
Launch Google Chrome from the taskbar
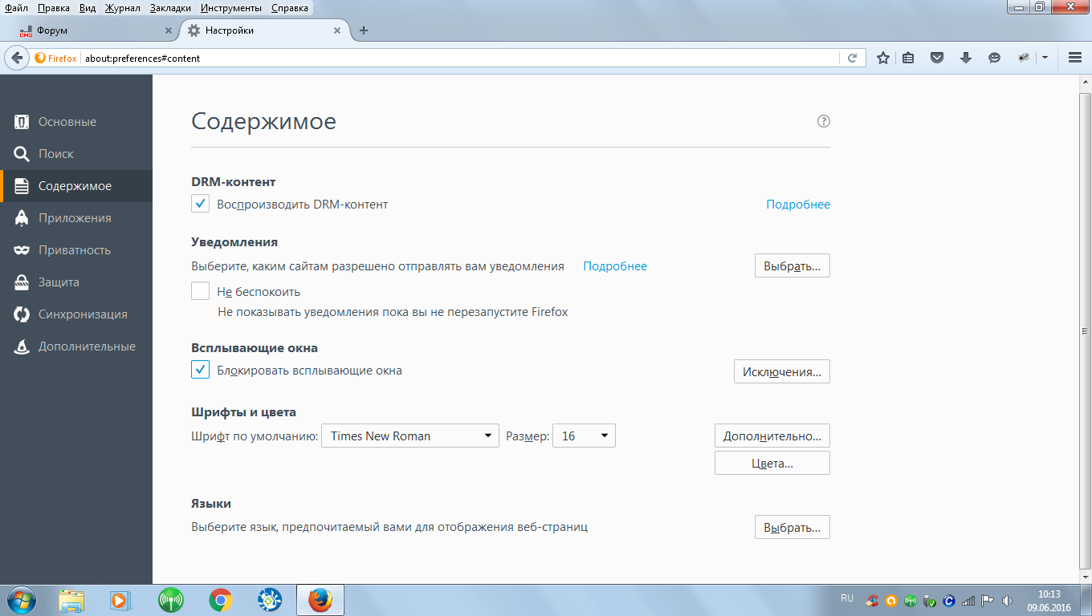[x=221, y=600]
